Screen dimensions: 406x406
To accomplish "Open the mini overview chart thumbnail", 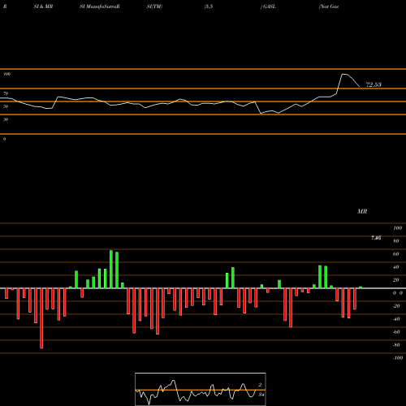I will point(201,389).
